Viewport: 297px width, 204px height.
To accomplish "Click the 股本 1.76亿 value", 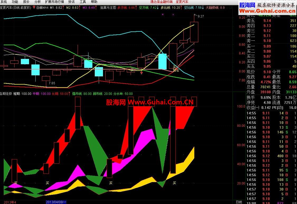I will (x=291, y=98).
